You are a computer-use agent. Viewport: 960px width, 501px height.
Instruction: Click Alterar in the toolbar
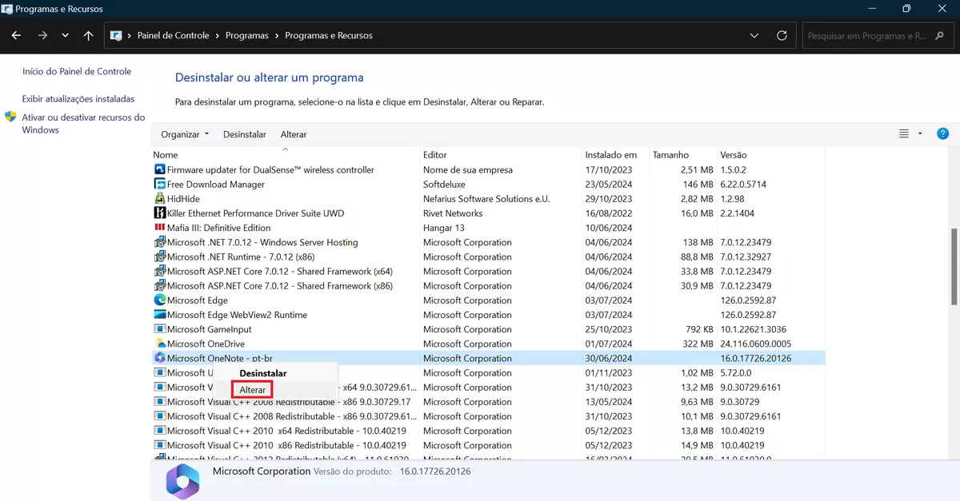(x=294, y=134)
